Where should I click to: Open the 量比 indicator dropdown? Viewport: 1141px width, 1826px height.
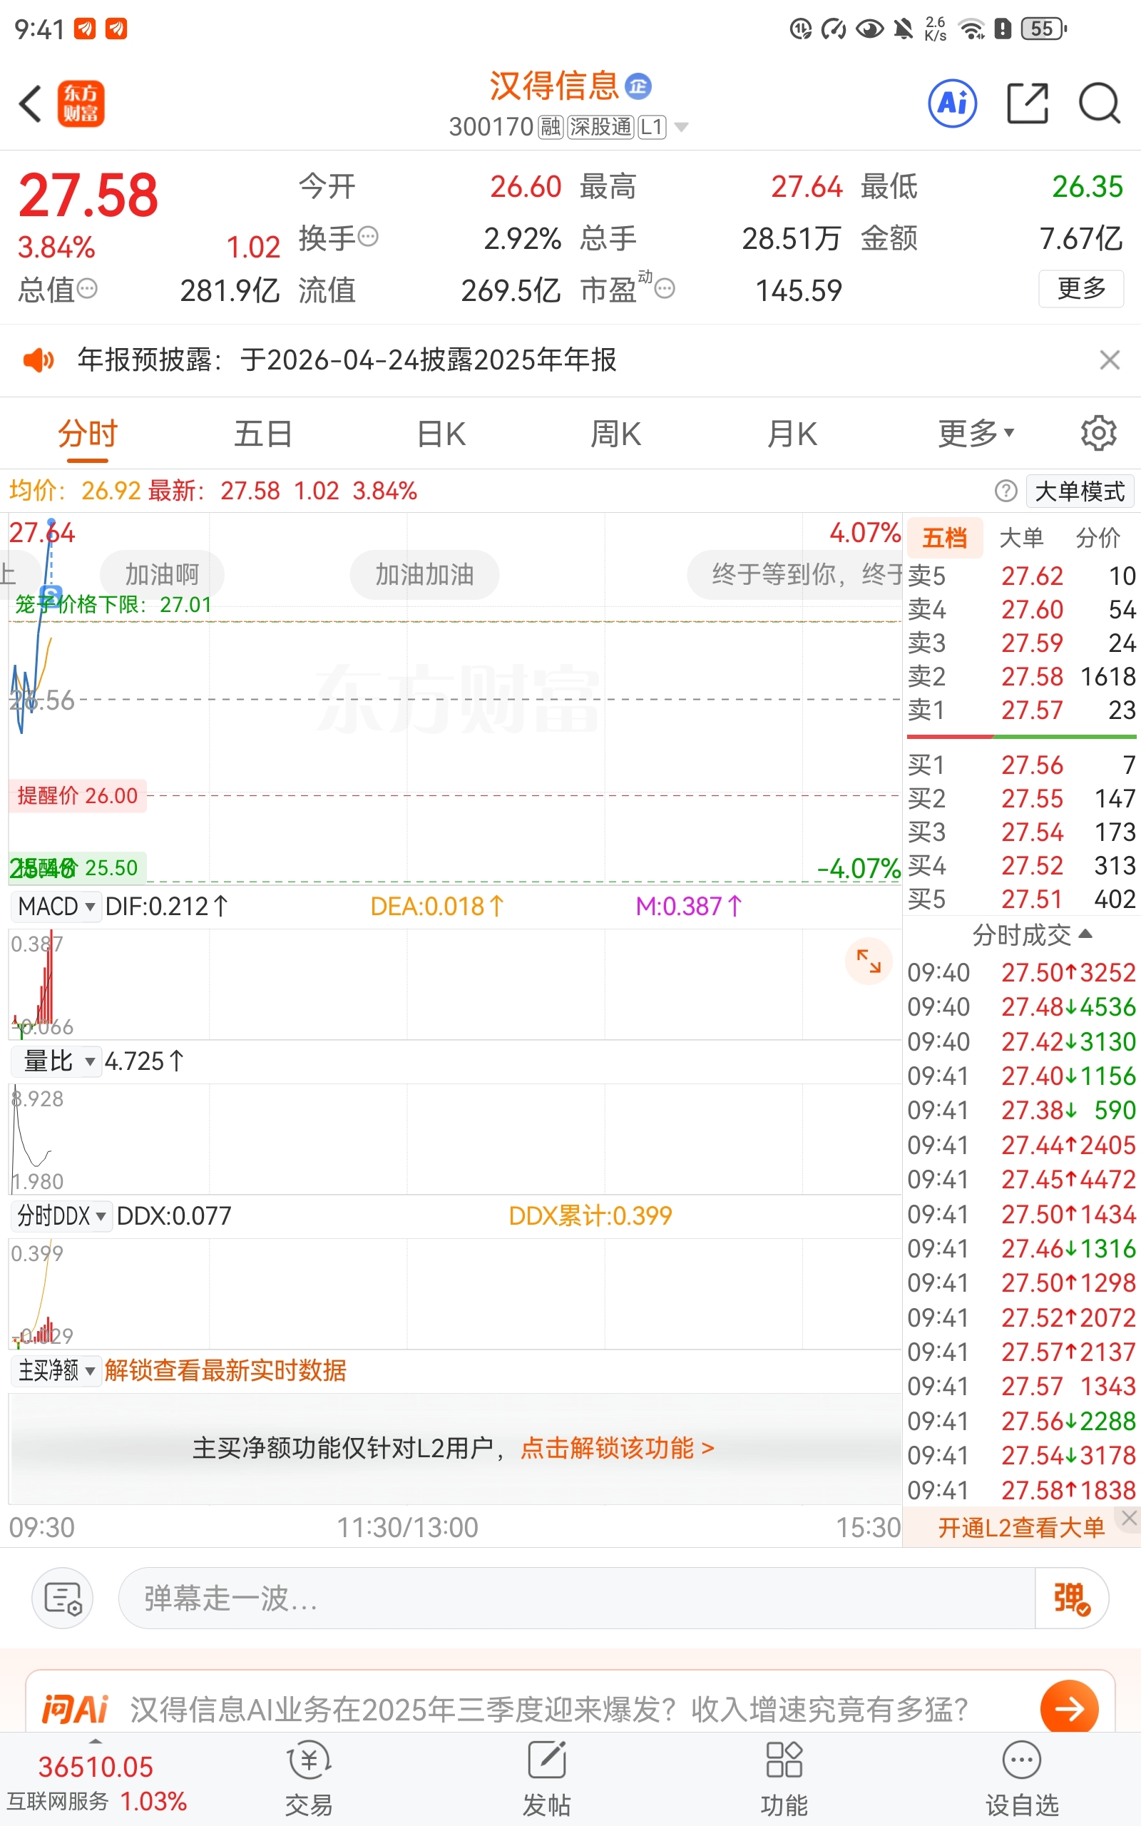pyautogui.click(x=56, y=1061)
